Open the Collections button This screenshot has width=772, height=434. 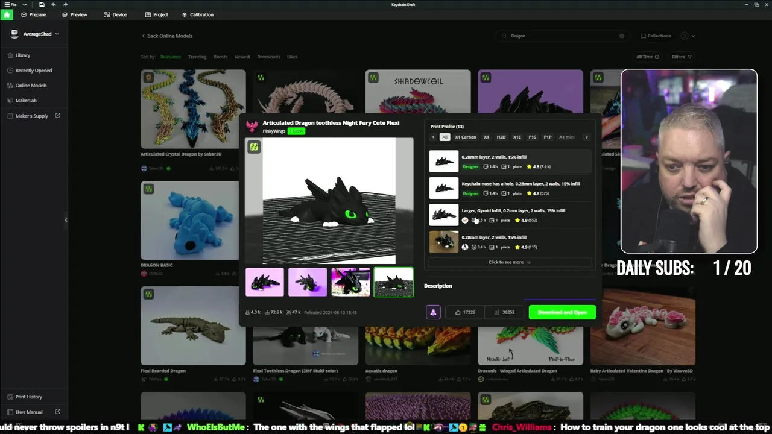(x=656, y=36)
